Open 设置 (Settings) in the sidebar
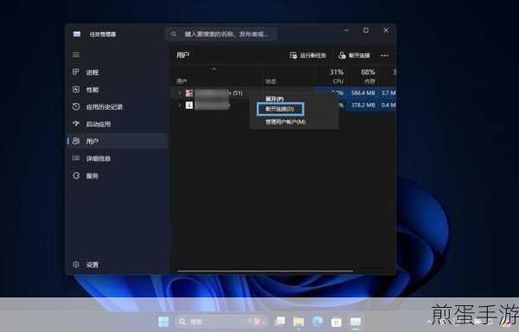519x332 pixels. 118,265
